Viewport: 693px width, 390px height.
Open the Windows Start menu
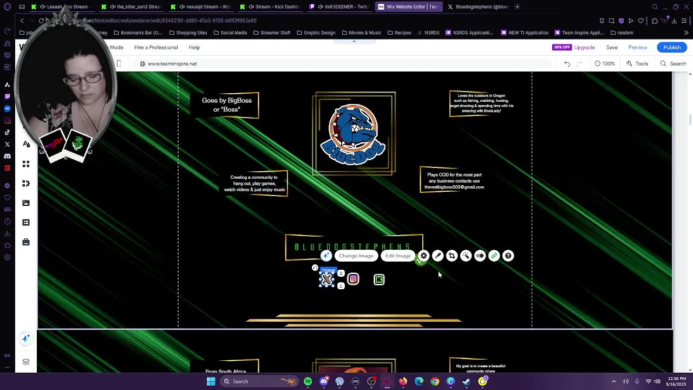pyautogui.click(x=211, y=381)
